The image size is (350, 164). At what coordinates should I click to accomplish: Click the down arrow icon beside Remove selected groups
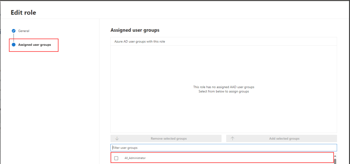pos(117,139)
